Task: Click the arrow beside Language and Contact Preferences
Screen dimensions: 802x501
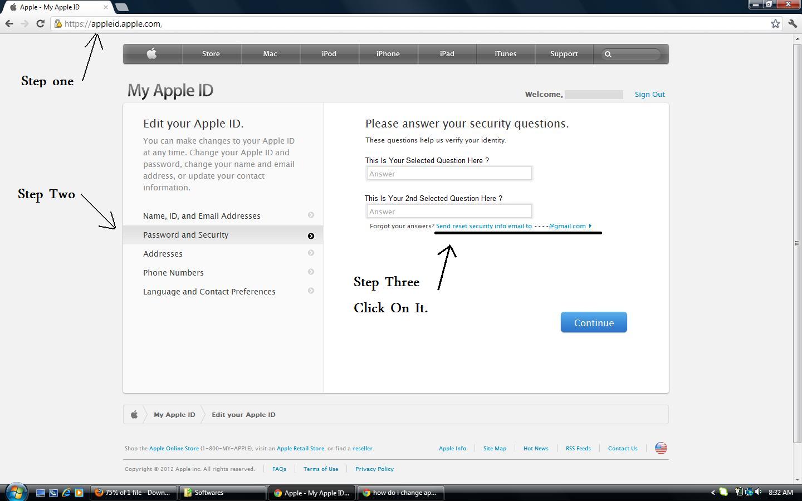Action: click(311, 291)
